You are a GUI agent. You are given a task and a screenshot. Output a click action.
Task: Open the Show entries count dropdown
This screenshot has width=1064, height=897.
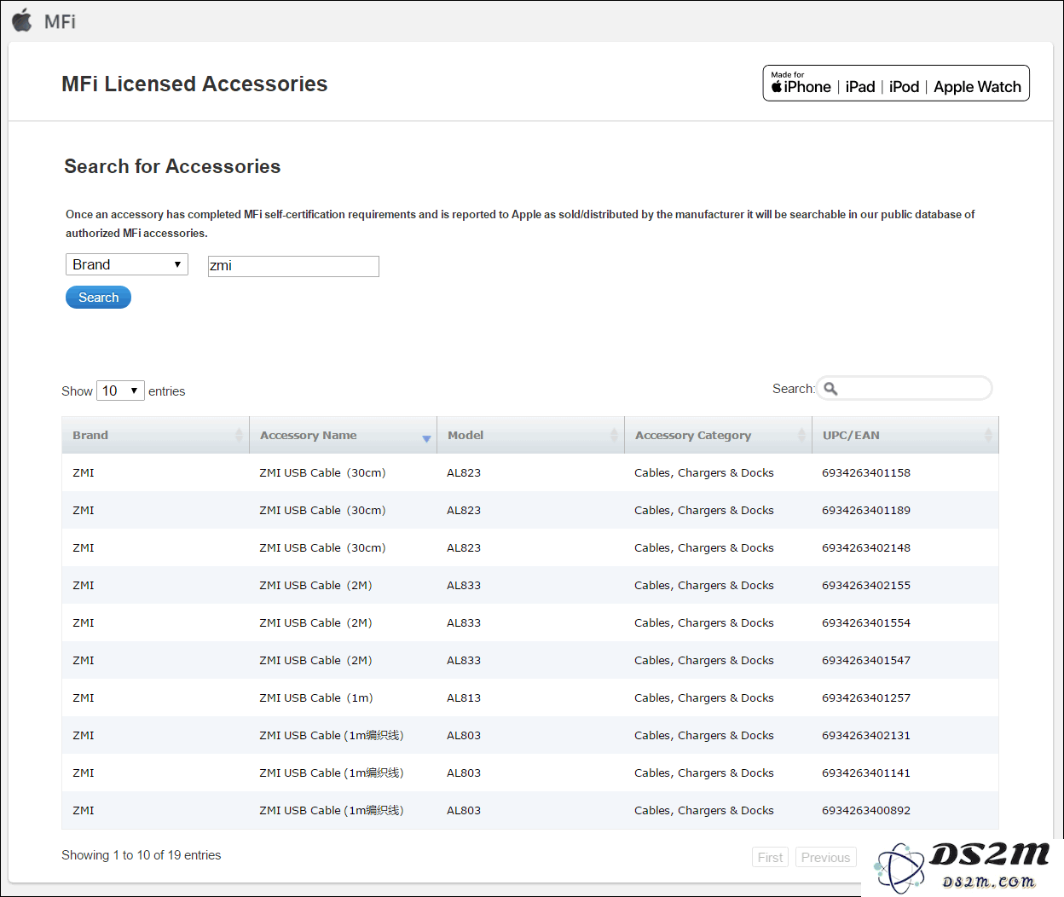pos(120,391)
